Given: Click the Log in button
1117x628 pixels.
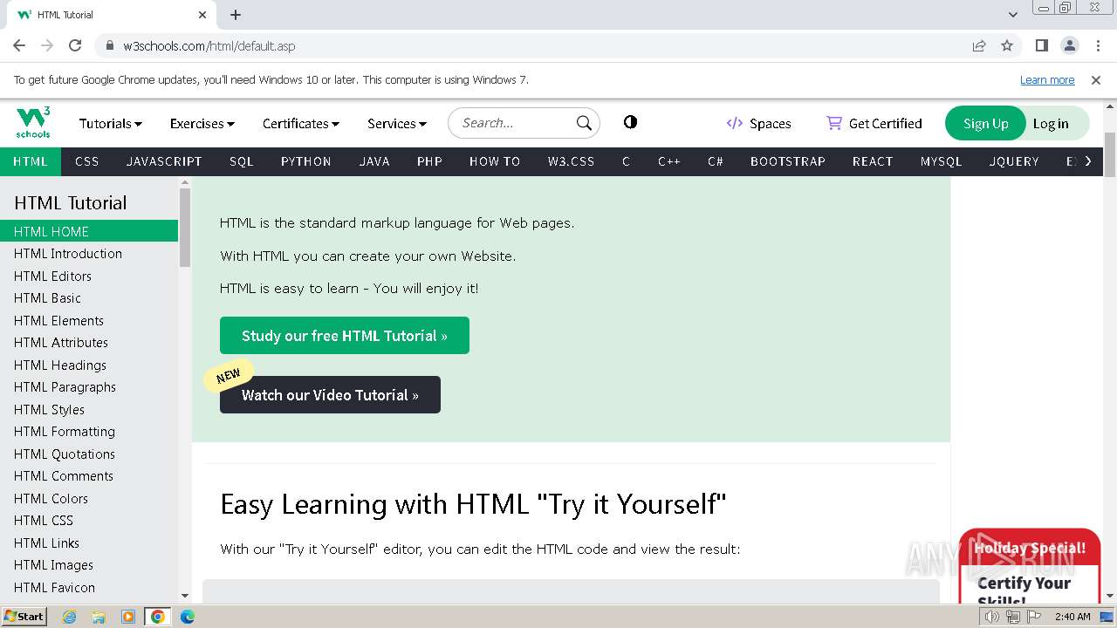Looking at the screenshot, I should coord(1051,123).
